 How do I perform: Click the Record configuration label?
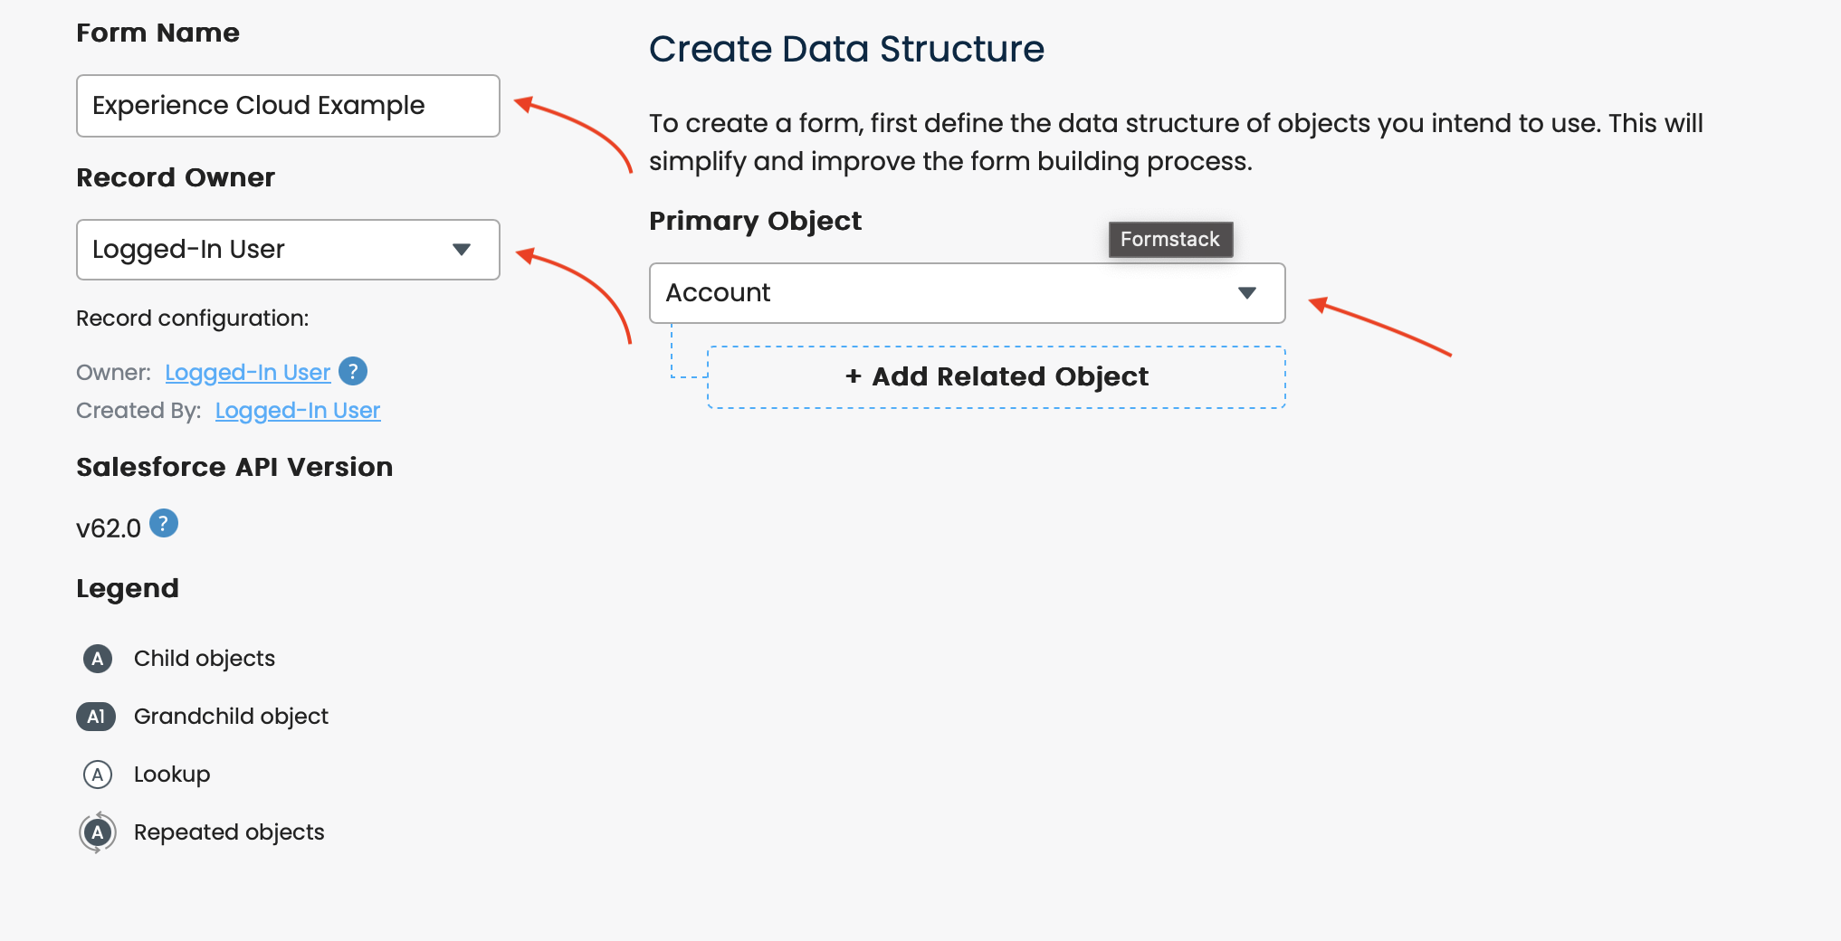pos(193,318)
